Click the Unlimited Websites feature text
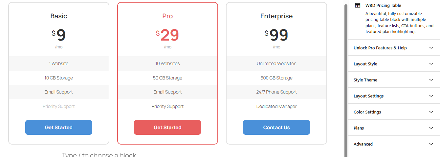 [276, 63]
